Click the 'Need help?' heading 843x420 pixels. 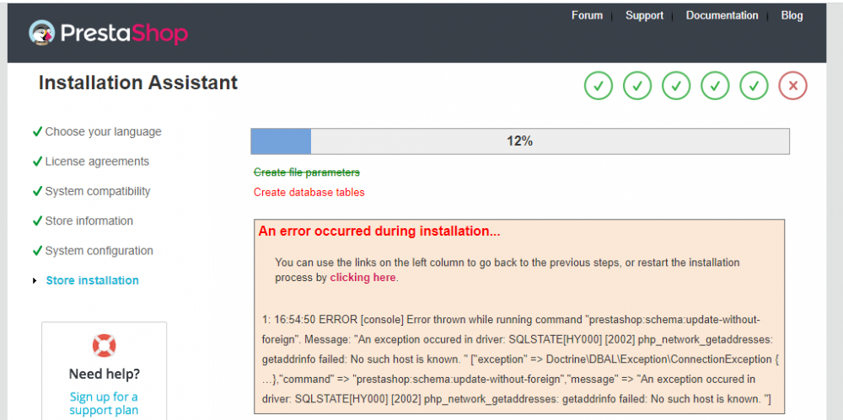pyautogui.click(x=105, y=373)
